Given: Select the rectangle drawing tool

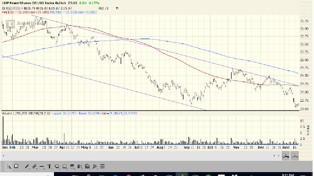Looking at the screenshot, I should tap(64, 166).
